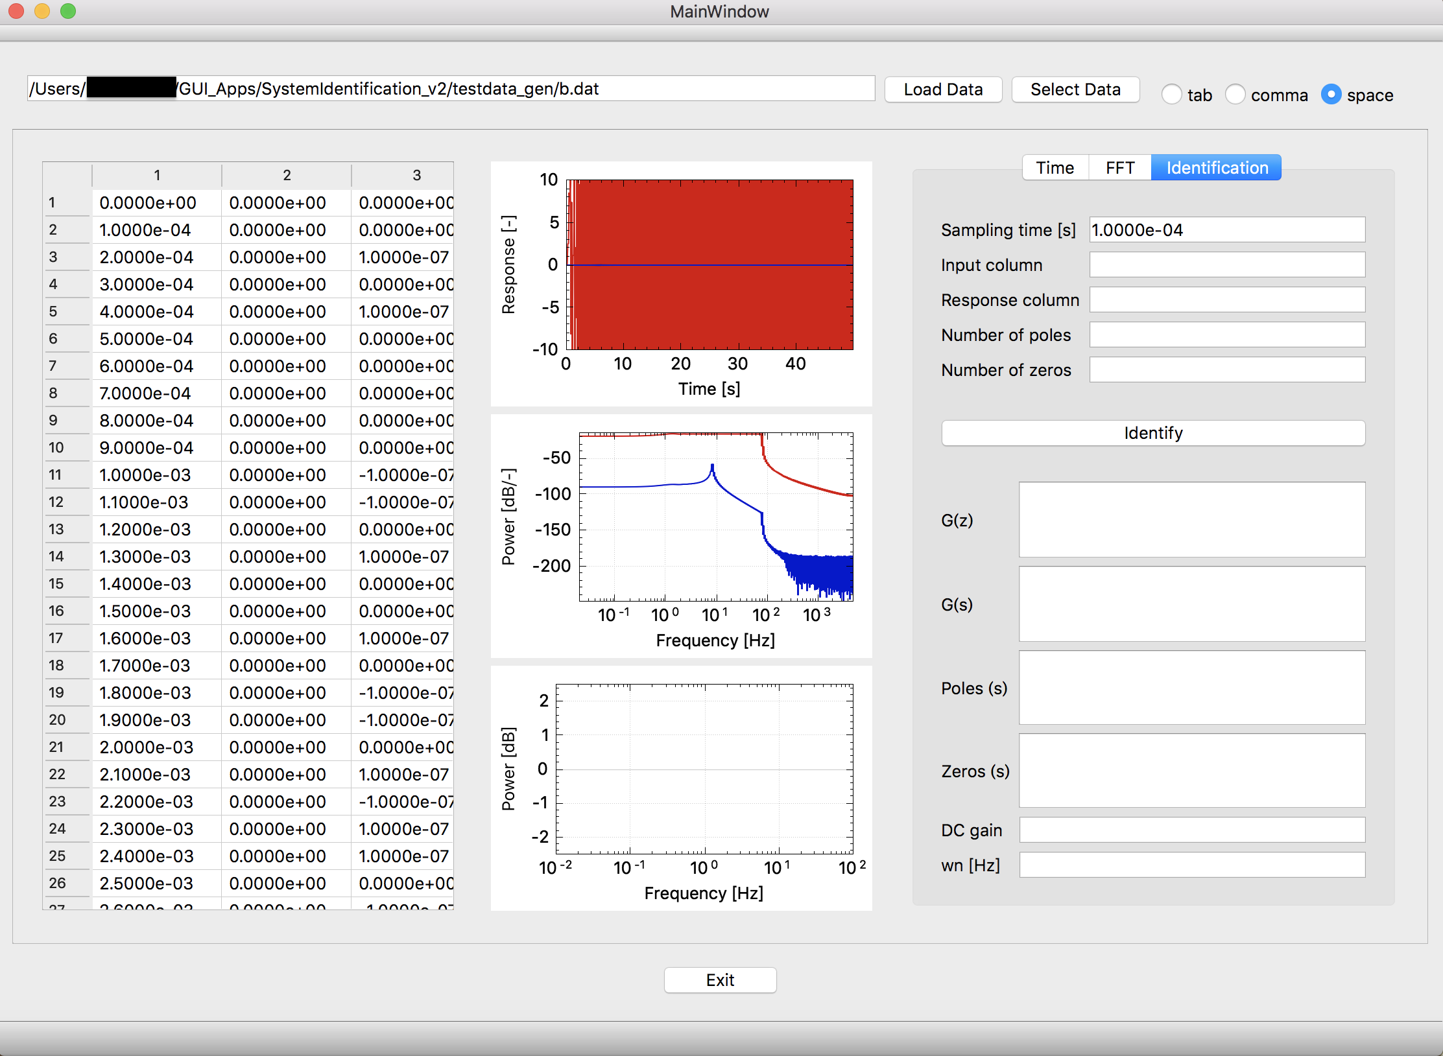This screenshot has height=1056, width=1443.
Task: Click the empty Power [dB] plot
Action: coord(682,788)
